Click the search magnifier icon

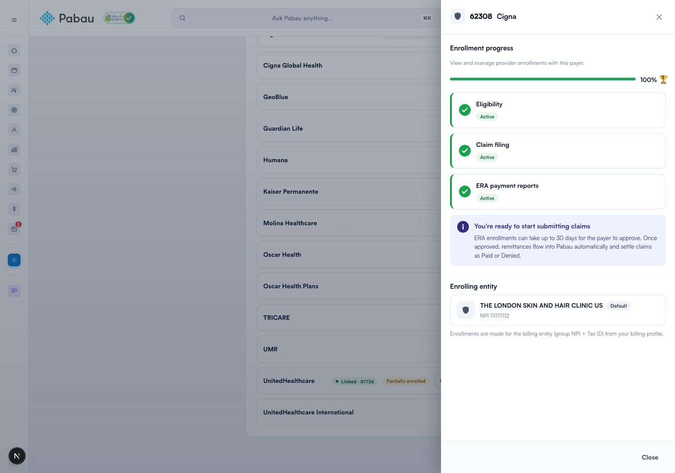[182, 18]
